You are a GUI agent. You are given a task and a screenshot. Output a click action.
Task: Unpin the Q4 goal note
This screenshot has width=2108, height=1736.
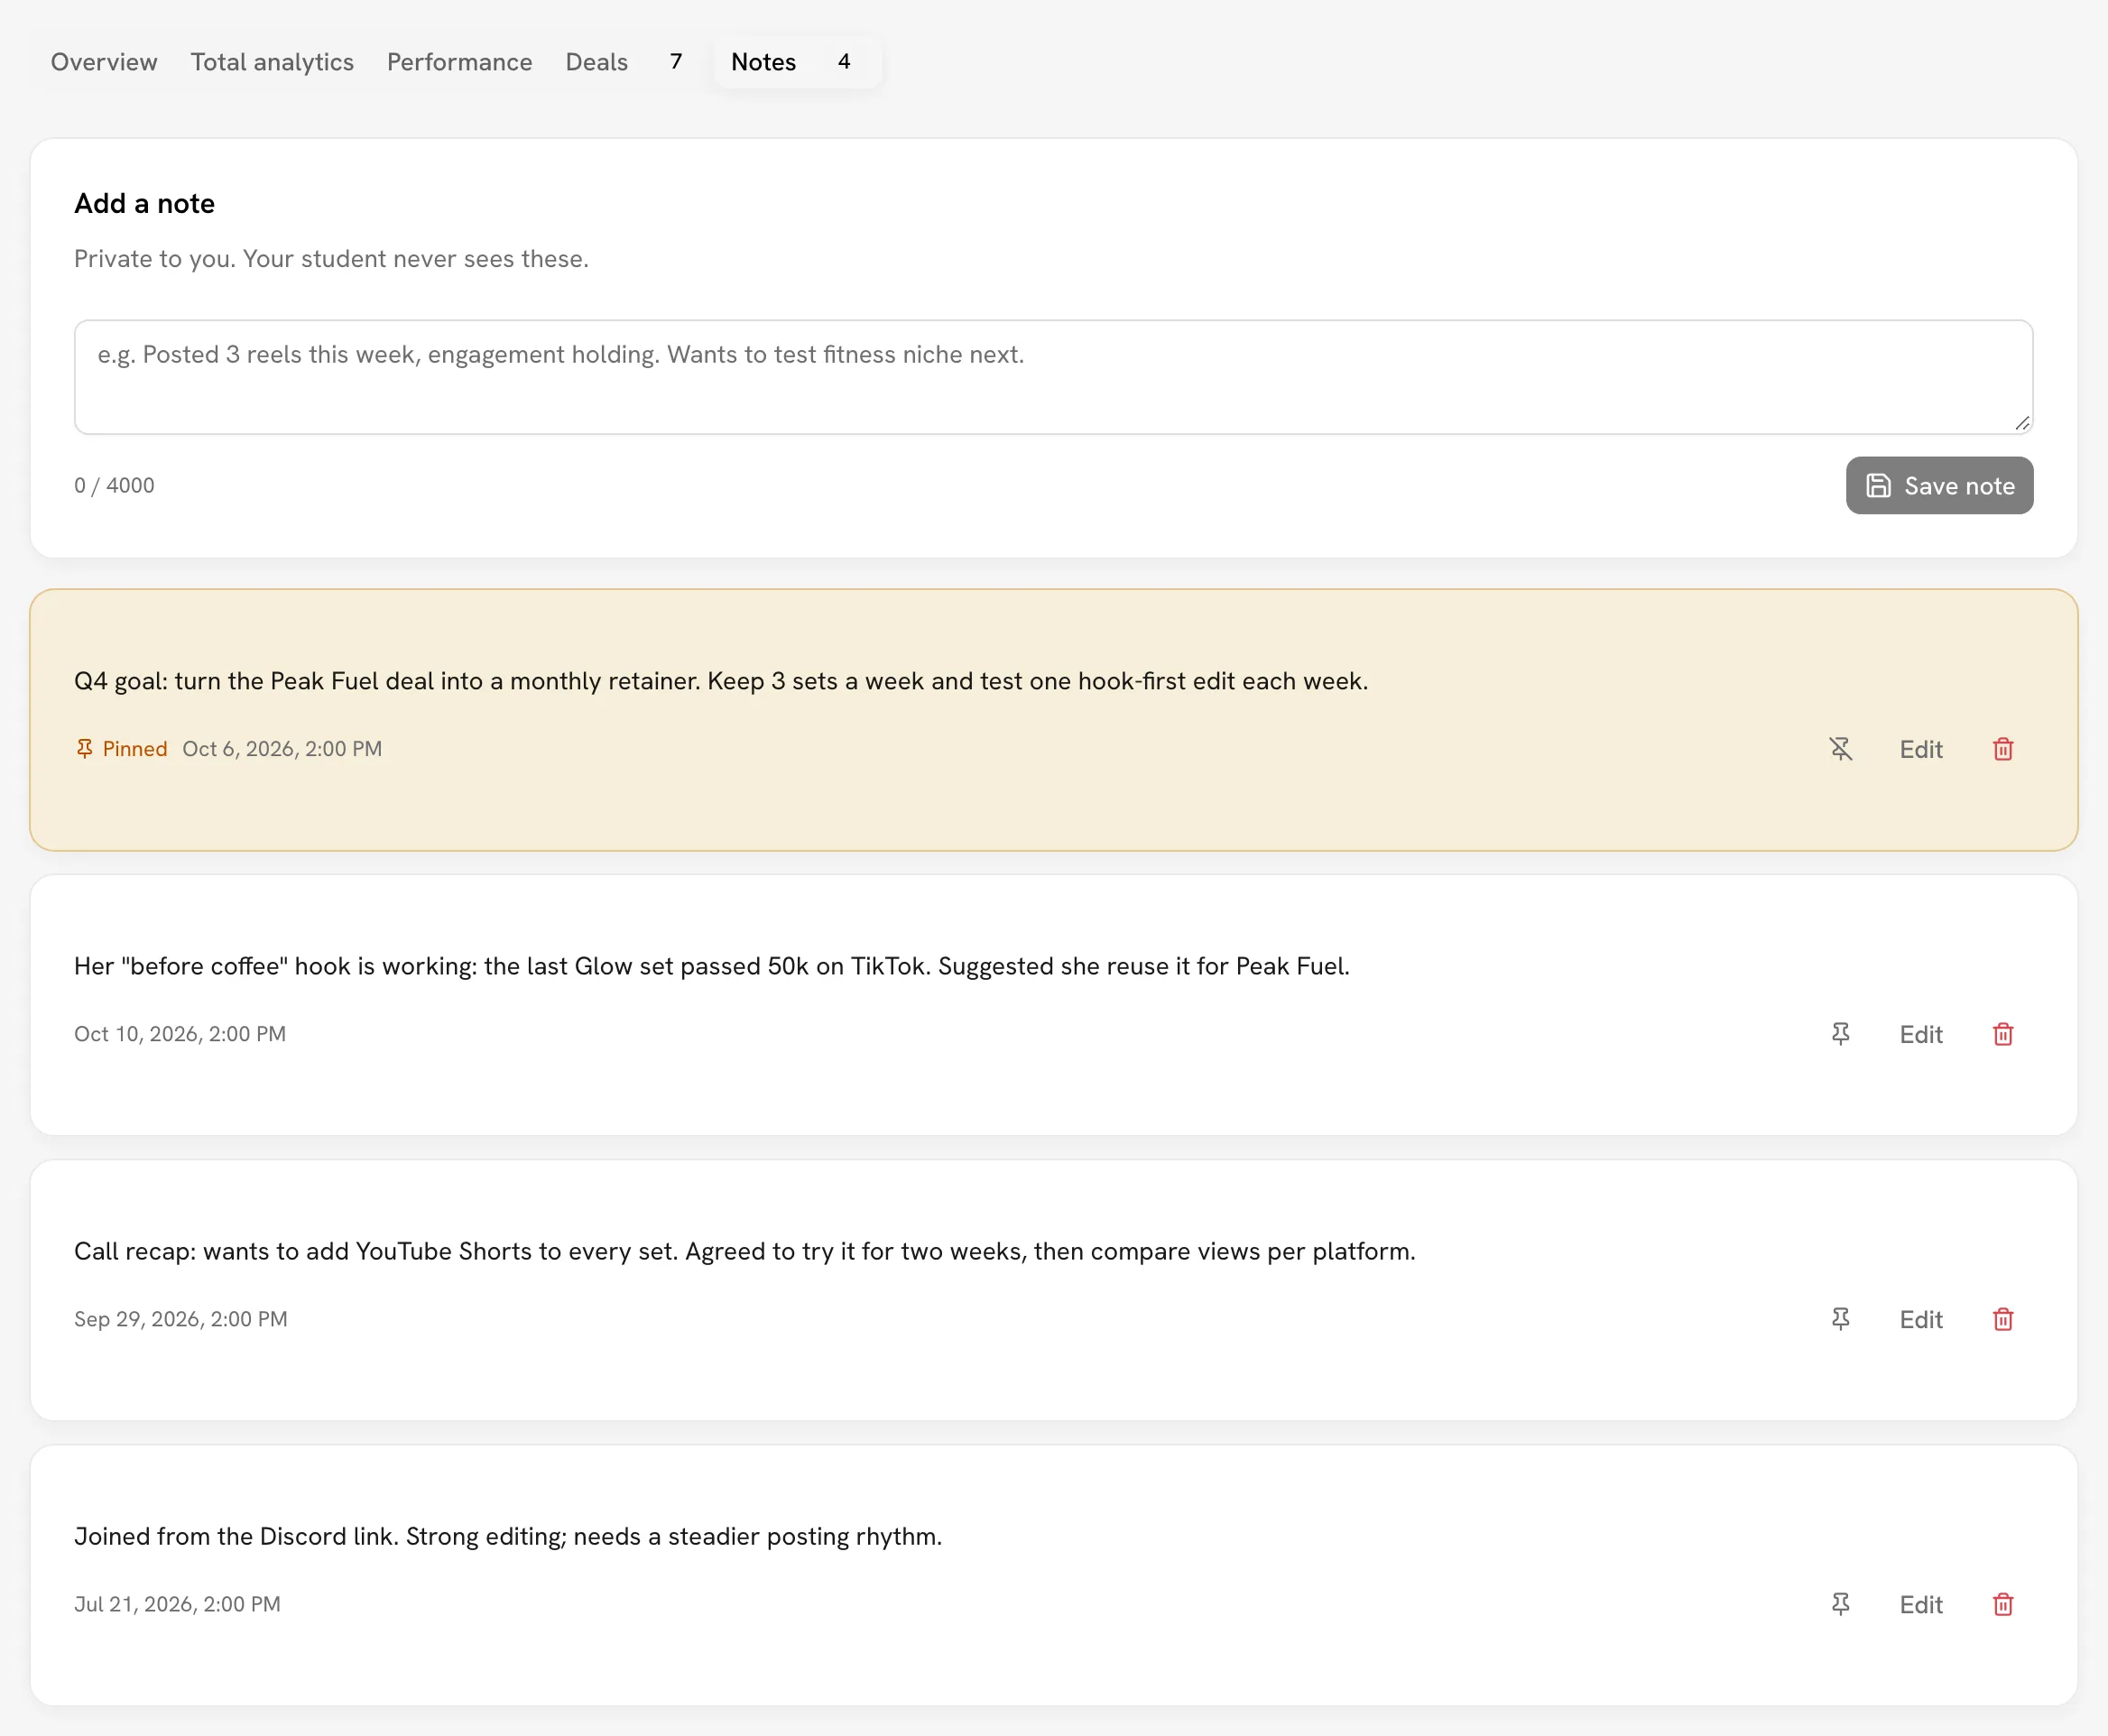pyautogui.click(x=1840, y=749)
